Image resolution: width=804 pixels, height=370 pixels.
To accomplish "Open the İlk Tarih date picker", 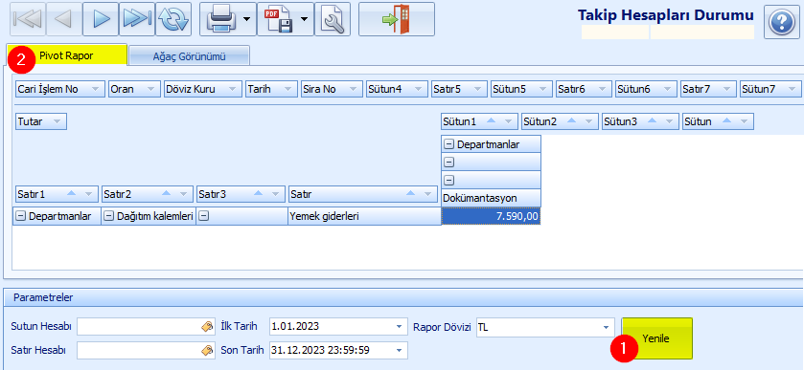I will [399, 326].
